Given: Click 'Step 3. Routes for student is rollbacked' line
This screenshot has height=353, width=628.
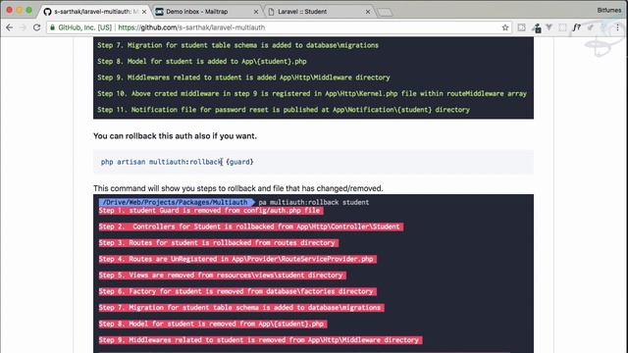Looking at the screenshot, I should tap(218, 243).
